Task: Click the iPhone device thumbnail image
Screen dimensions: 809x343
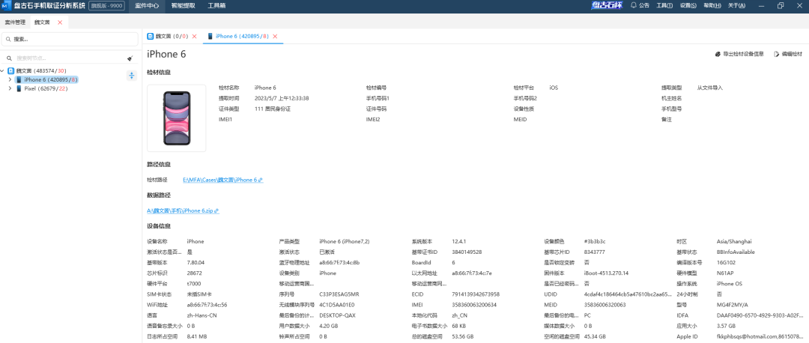Action: [x=177, y=118]
